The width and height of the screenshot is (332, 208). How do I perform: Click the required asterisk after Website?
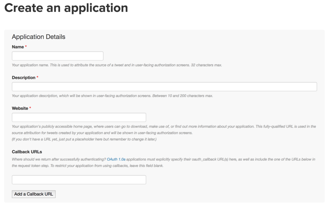[30, 108]
